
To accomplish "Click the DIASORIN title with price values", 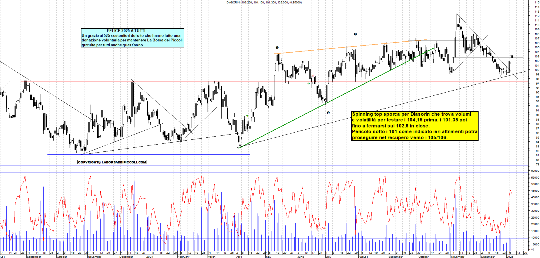I will click(x=264, y=3).
